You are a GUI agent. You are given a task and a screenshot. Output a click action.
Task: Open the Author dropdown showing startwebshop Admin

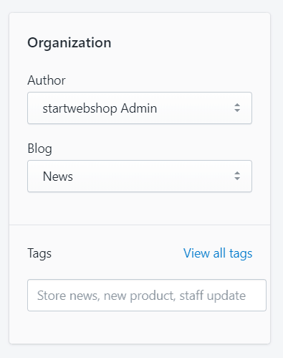click(140, 108)
